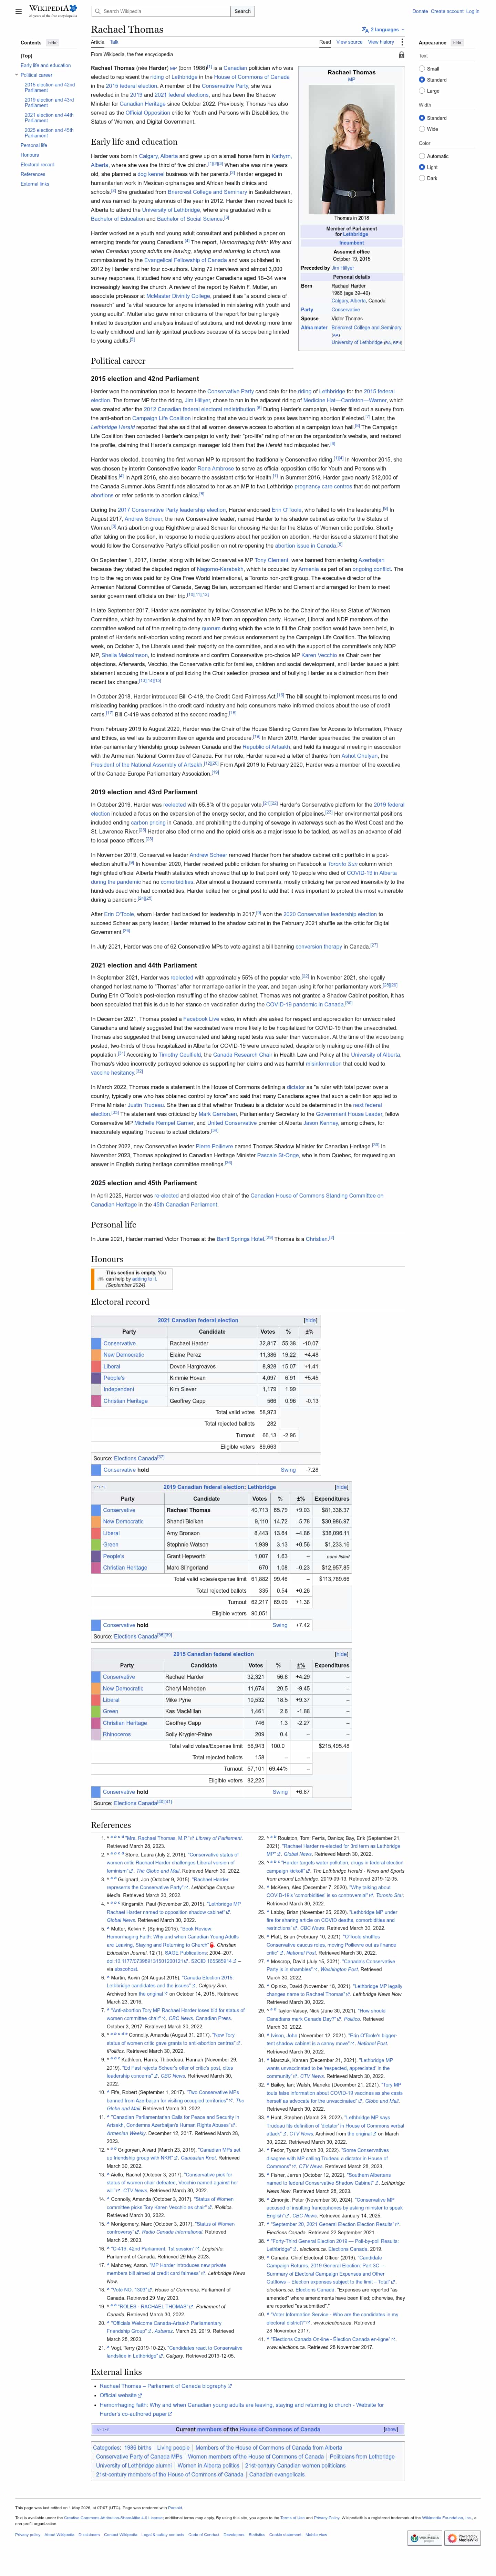Select Light color mode
The width and height of the screenshot is (496, 2576).
click(x=422, y=167)
